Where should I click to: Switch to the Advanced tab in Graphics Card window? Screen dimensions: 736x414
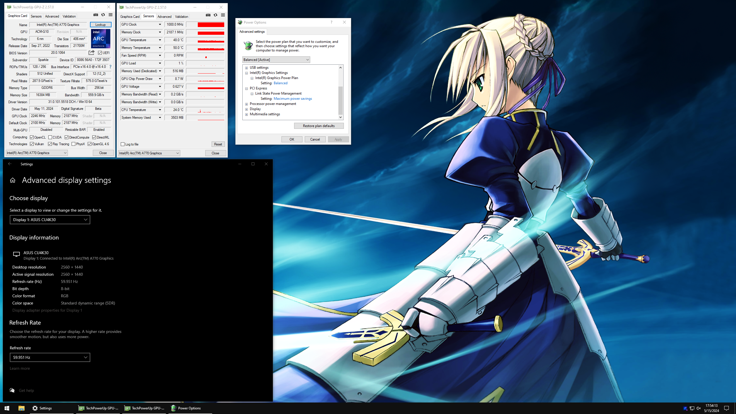coord(52,16)
